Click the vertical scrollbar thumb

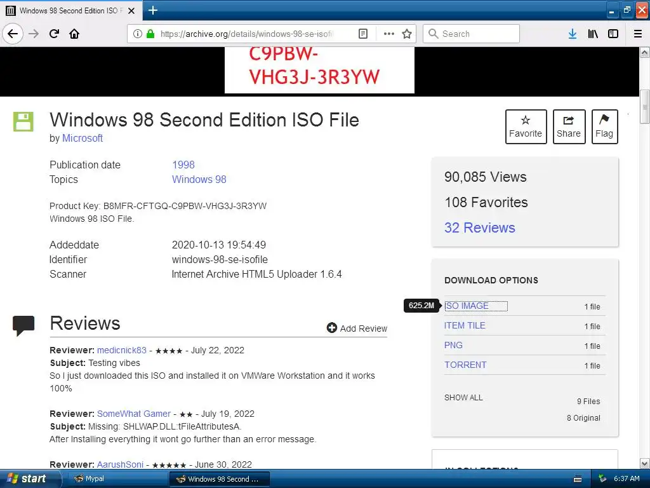tap(645, 107)
